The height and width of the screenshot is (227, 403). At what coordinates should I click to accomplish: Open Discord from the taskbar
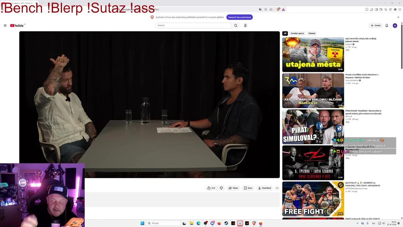(212, 223)
